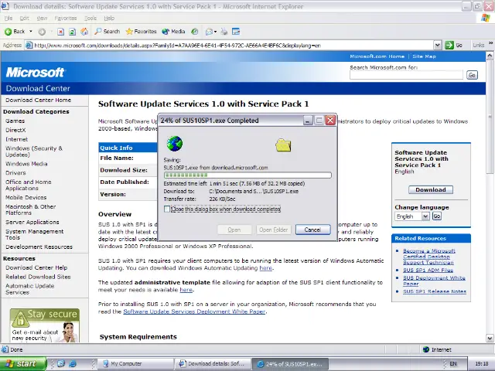Click Go beside Microsoft.com search box
Screen dimensions: 495x371
click(472, 75)
